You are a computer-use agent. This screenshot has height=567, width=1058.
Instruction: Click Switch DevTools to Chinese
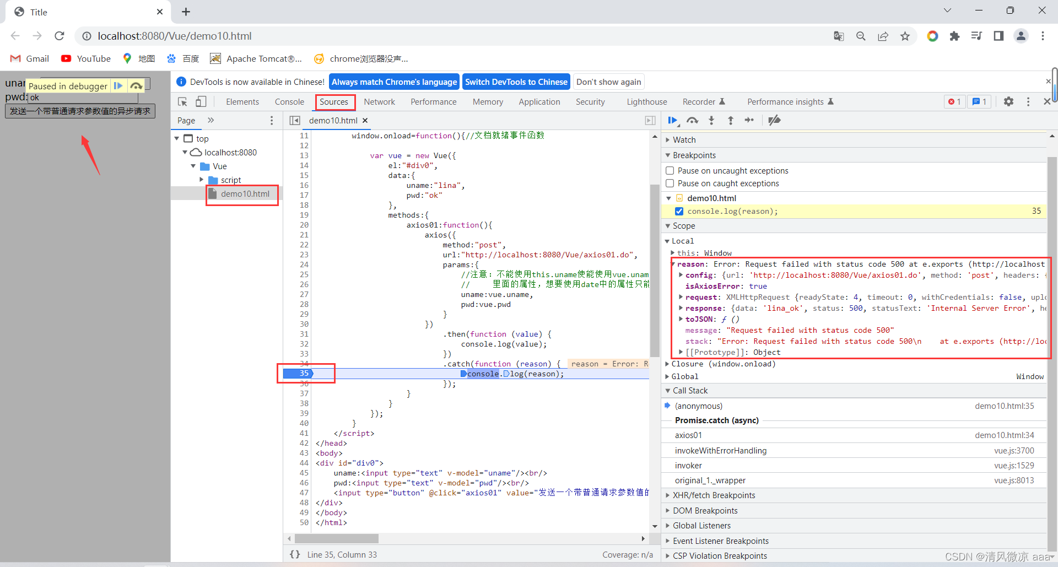(x=516, y=82)
